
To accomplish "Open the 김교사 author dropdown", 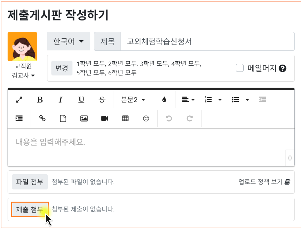I will [23, 75].
